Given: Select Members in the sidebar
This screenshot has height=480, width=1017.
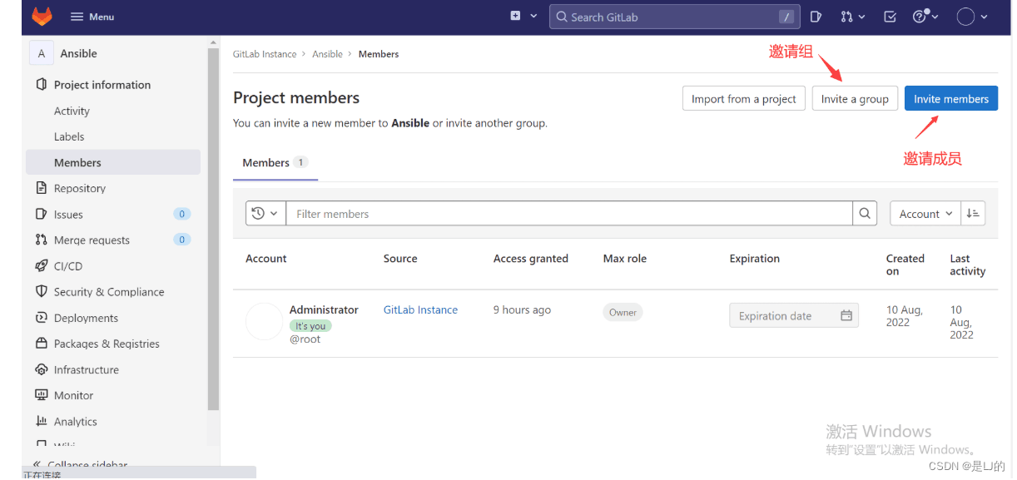Looking at the screenshot, I should [x=113, y=162].
